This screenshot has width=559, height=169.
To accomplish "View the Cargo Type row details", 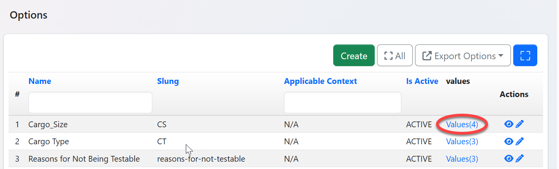I will (x=508, y=142).
